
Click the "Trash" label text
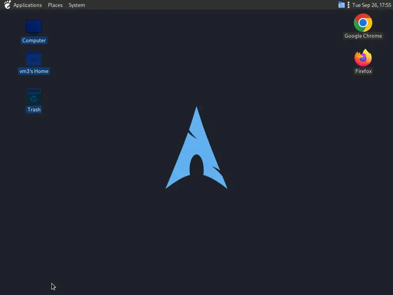tap(34, 109)
